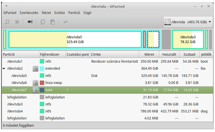This screenshot has width=215, height=132.
Task: Click the Paste partition toolbar icon
Action: [x=52, y=22]
